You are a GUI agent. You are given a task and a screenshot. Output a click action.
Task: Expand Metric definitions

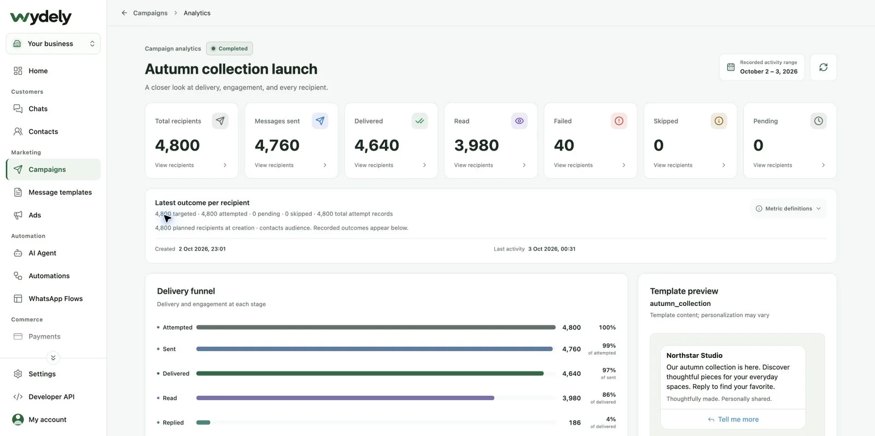788,209
